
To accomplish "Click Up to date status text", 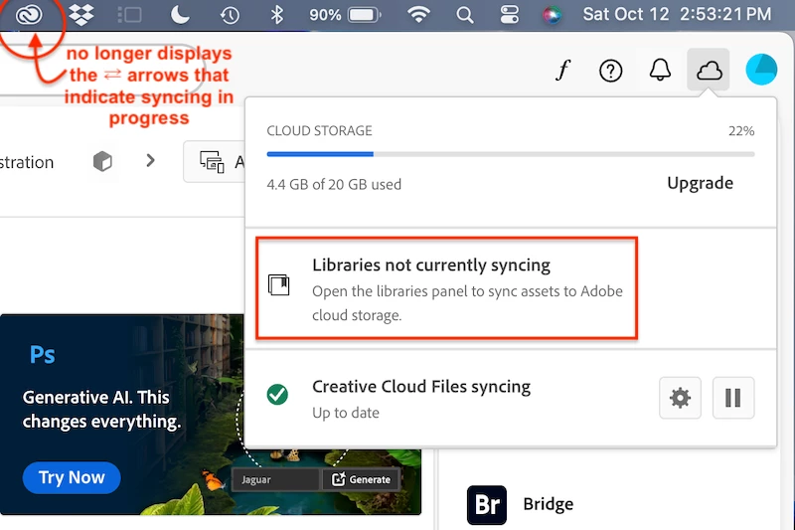I will 346,413.
